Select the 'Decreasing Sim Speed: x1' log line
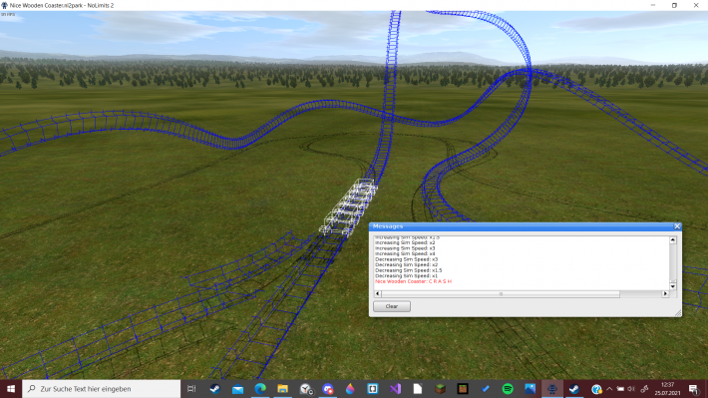Image resolution: width=708 pixels, height=398 pixels. tap(406, 275)
